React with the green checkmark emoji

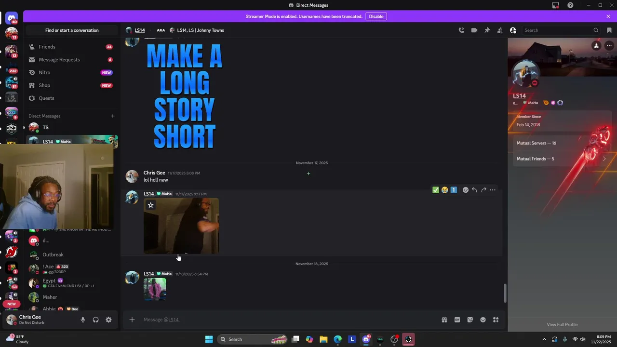point(436,190)
